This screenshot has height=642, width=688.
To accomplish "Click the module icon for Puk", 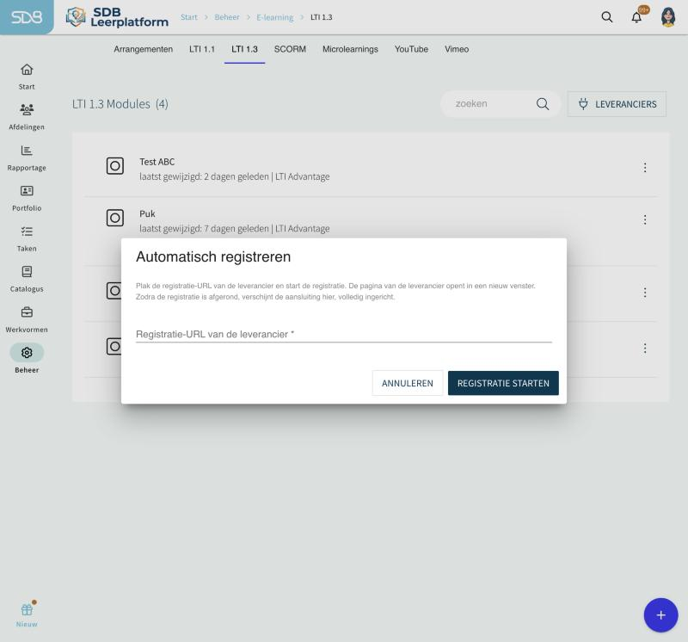I will coord(115,218).
